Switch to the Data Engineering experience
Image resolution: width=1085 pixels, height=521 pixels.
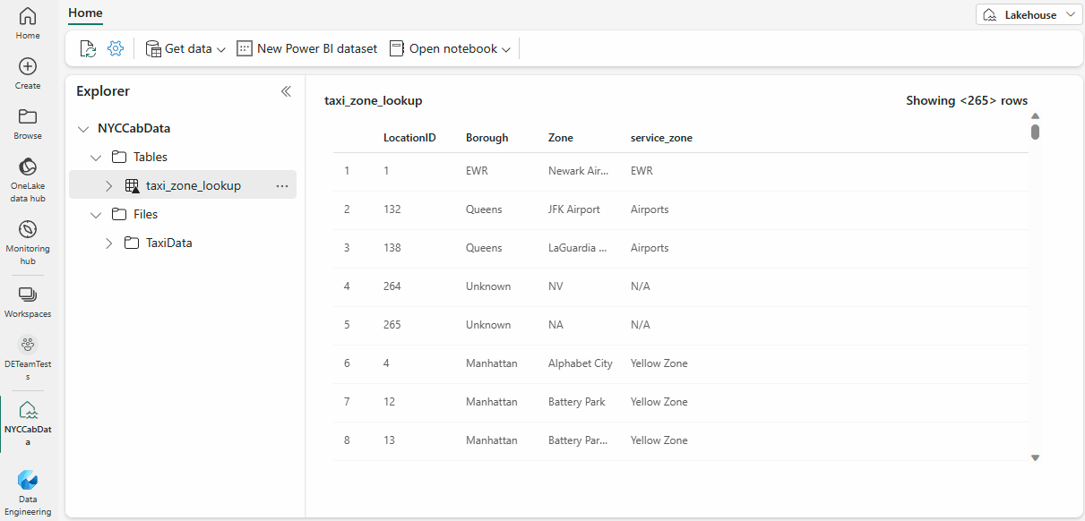pyautogui.click(x=27, y=490)
